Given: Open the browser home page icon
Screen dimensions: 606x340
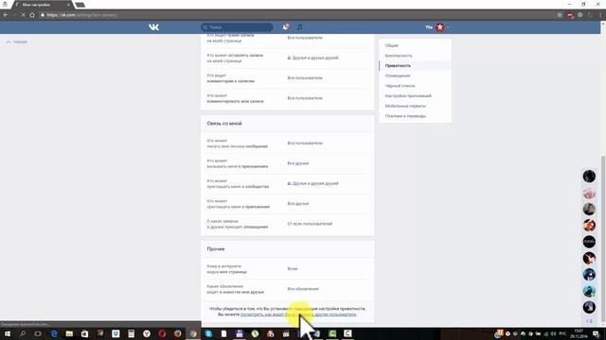Looking at the screenshot, I should click(32, 15).
